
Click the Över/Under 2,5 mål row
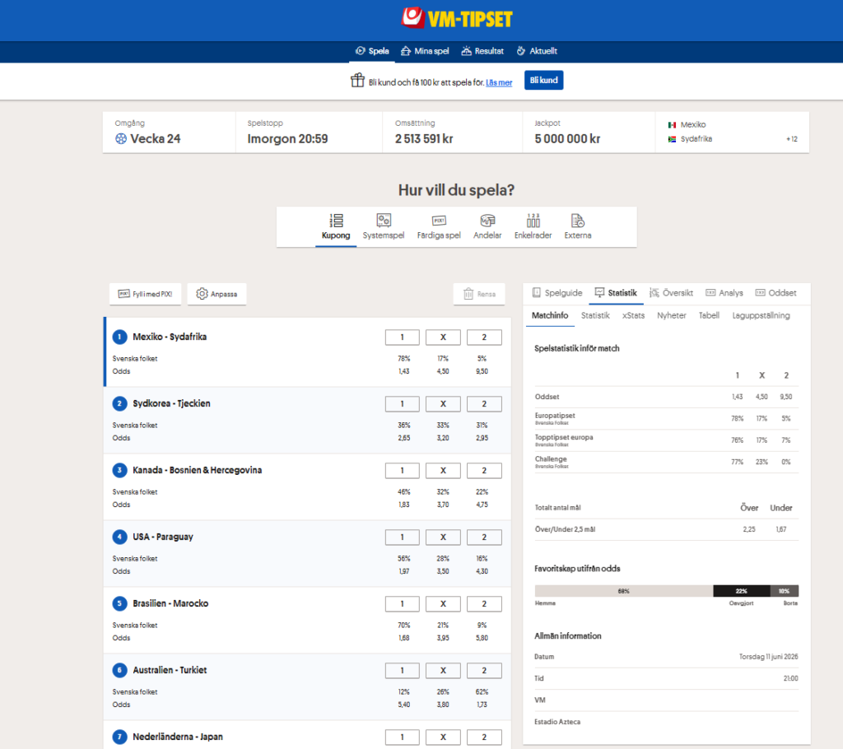pyautogui.click(x=666, y=529)
